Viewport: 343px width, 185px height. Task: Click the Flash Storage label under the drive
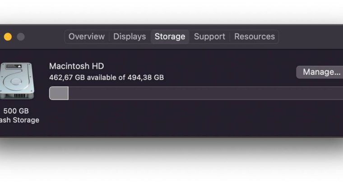point(19,120)
